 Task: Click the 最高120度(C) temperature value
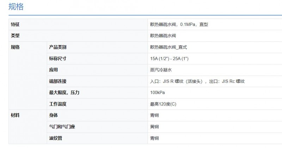(163, 104)
